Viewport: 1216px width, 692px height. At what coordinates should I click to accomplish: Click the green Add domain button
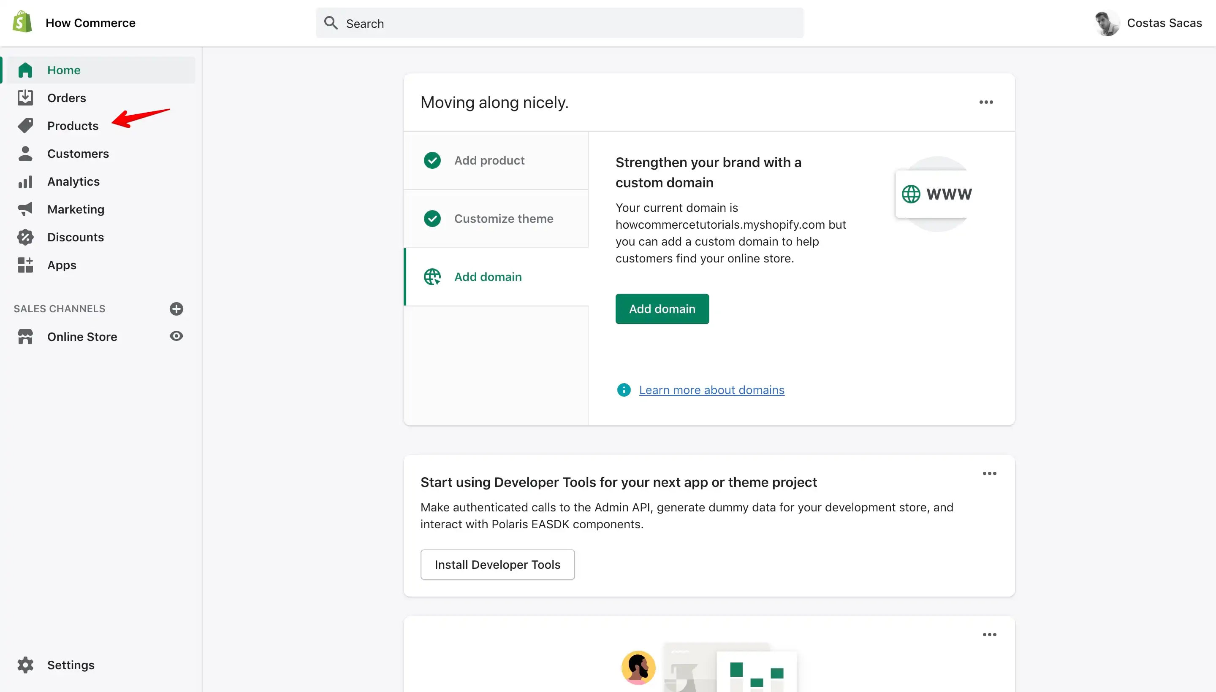point(662,308)
